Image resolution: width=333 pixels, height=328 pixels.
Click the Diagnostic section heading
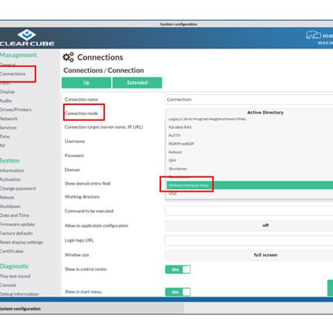15,266
